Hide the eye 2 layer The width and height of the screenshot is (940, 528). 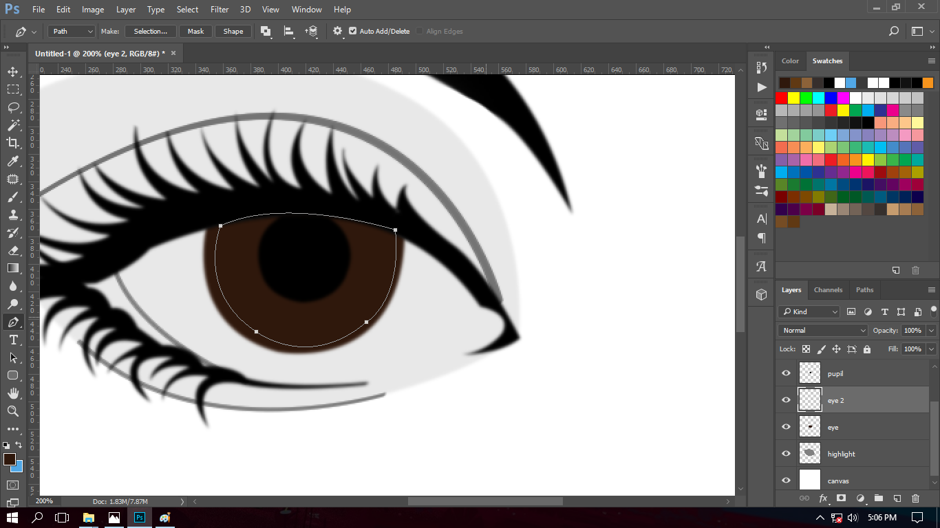(x=786, y=400)
